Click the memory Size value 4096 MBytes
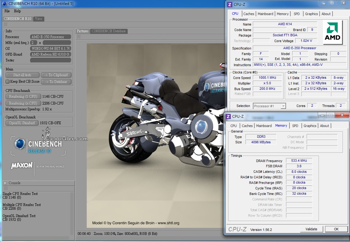350x242 pixels. (261, 142)
